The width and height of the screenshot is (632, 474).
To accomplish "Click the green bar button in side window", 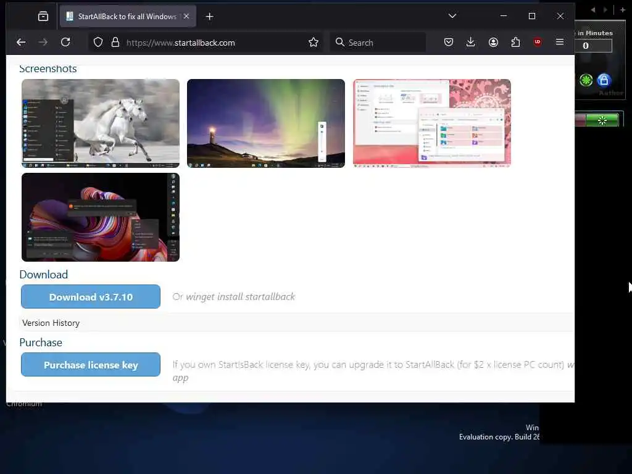I will [x=602, y=120].
